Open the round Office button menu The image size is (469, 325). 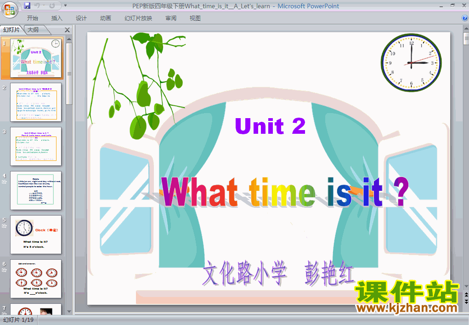[x=10, y=10]
